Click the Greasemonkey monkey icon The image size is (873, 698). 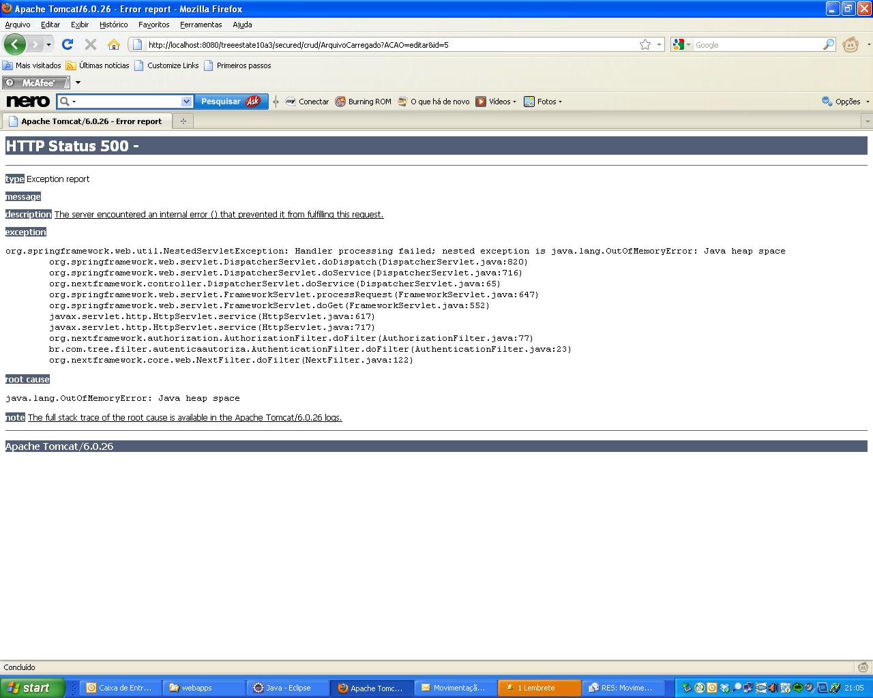point(850,44)
